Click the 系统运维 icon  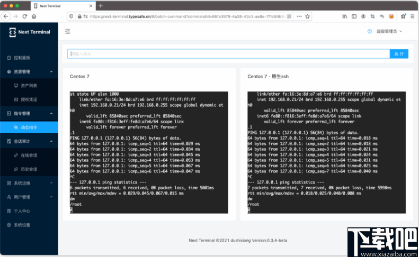click(x=9, y=183)
